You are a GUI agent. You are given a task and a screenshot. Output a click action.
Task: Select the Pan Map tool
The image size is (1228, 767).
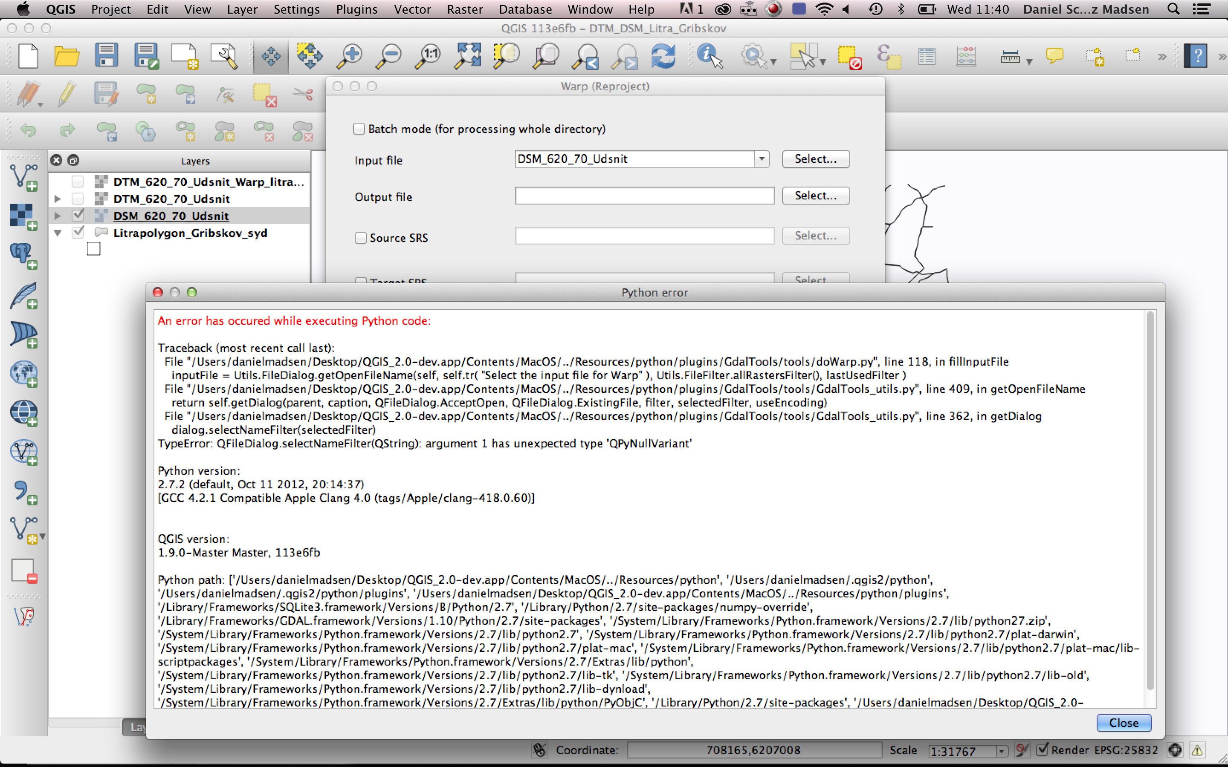point(270,56)
